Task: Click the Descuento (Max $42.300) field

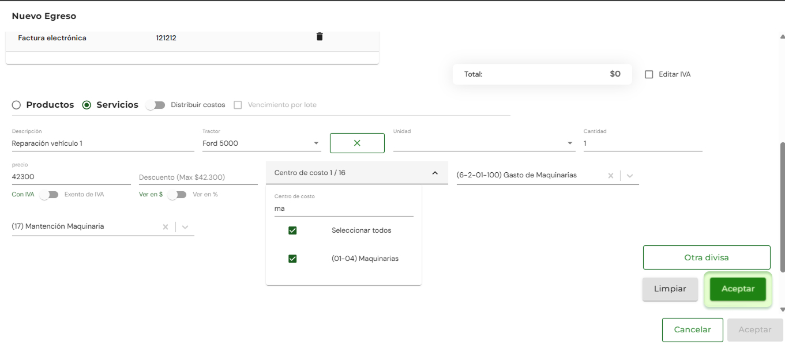Action: click(198, 177)
